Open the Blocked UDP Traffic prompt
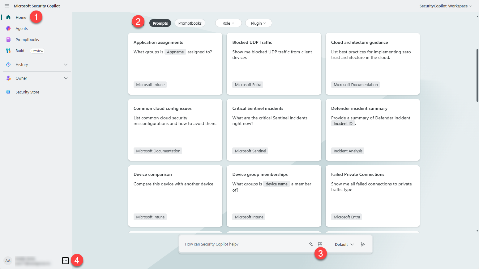This screenshot has height=269, width=479. point(273,64)
